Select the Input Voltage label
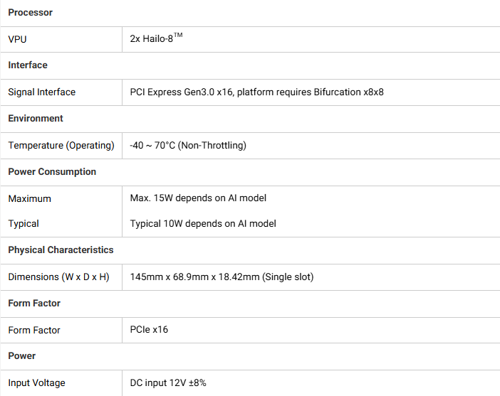This screenshot has height=396, width=500. pos(36,383)
